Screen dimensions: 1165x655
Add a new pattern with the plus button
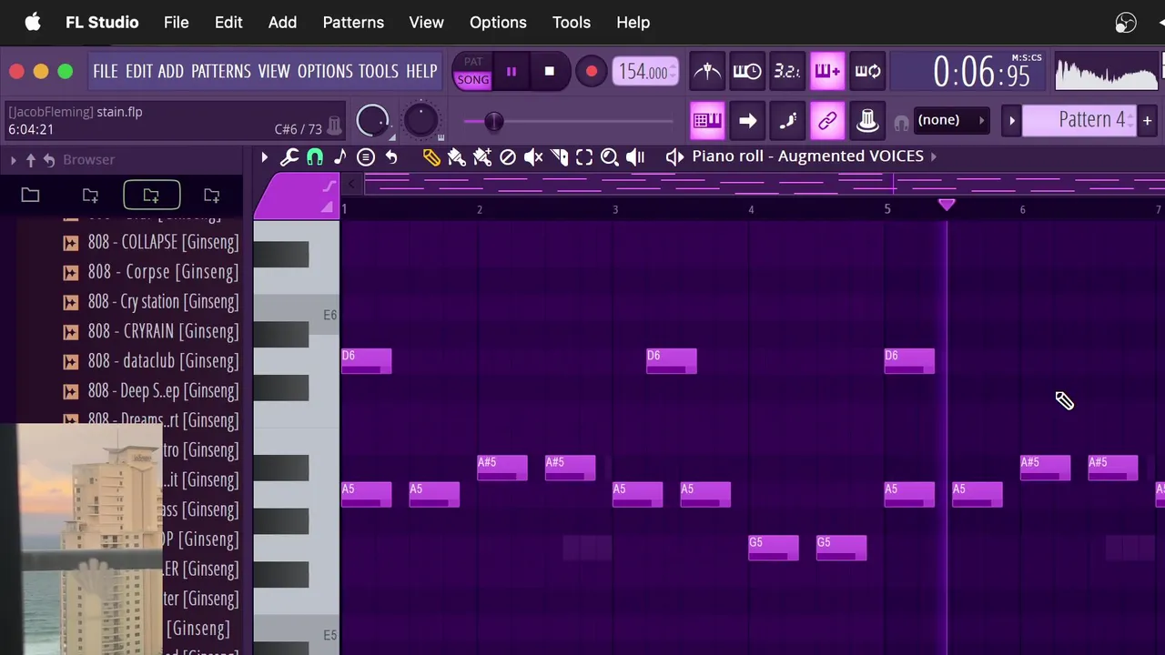1147,120
